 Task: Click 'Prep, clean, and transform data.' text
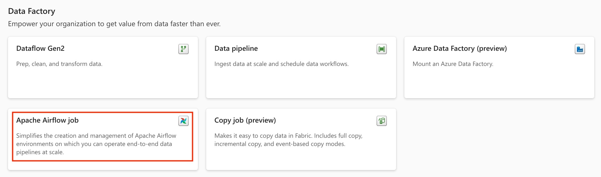(59, 64)
